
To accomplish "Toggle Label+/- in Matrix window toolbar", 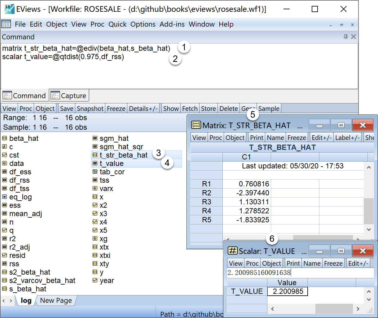I will [x=348, y=137].
